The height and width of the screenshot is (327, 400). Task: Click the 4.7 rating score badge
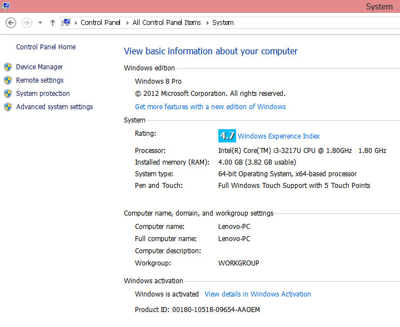coord(227,136)
